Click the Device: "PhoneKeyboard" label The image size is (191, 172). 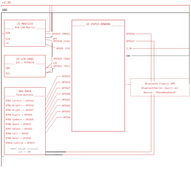point(160,93)
